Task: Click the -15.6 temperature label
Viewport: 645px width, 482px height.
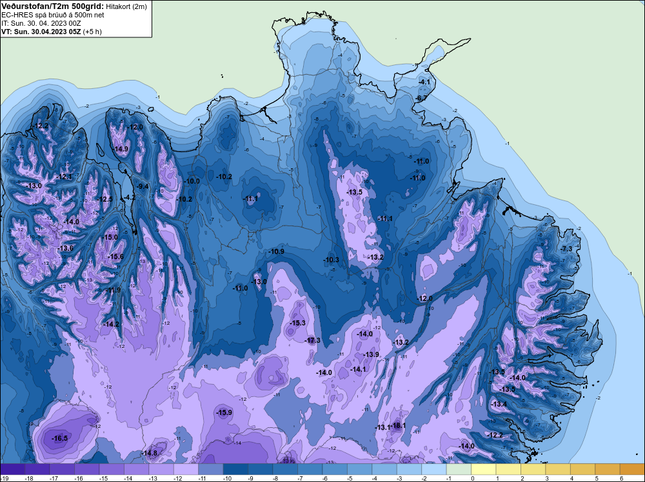Action: coord(116,257)
